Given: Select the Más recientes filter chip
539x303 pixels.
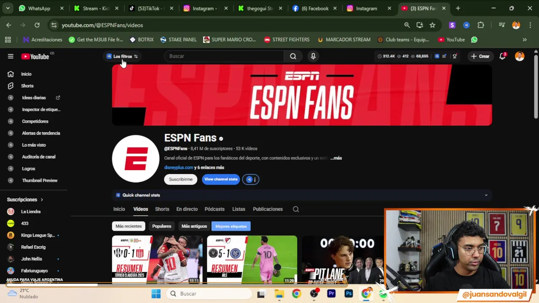Looking at the screenshot, I should [128, 226].
